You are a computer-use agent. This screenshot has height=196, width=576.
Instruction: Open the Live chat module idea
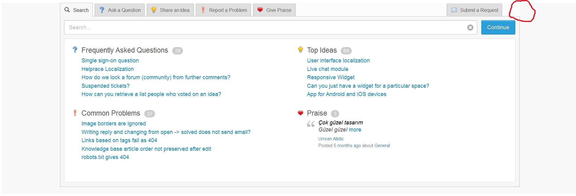pos(328,69)
